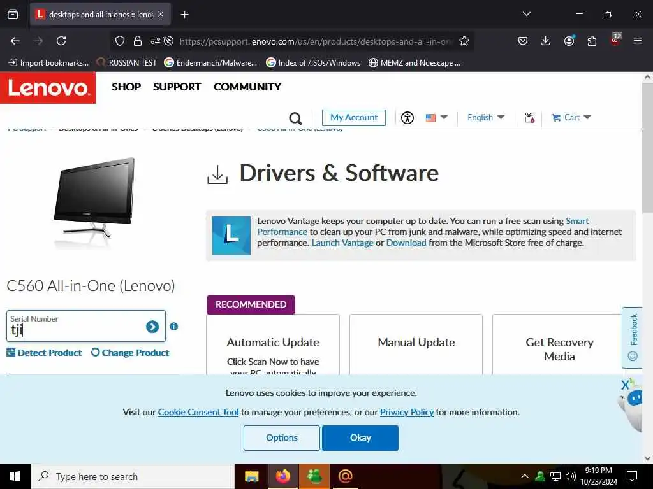Open the Privacy Policy link
The height and width of the screenshot is (489, 653).
(407, 412)
